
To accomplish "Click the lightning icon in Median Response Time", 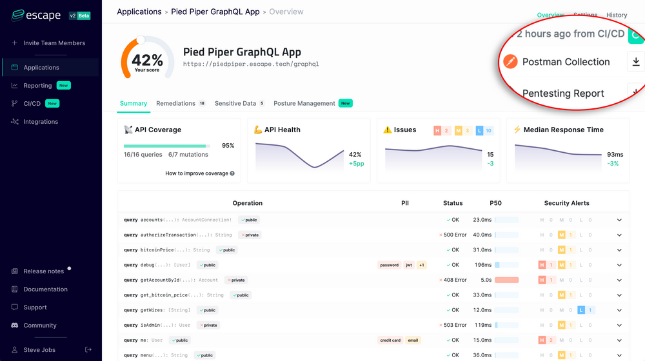I will tap(517, 130).
